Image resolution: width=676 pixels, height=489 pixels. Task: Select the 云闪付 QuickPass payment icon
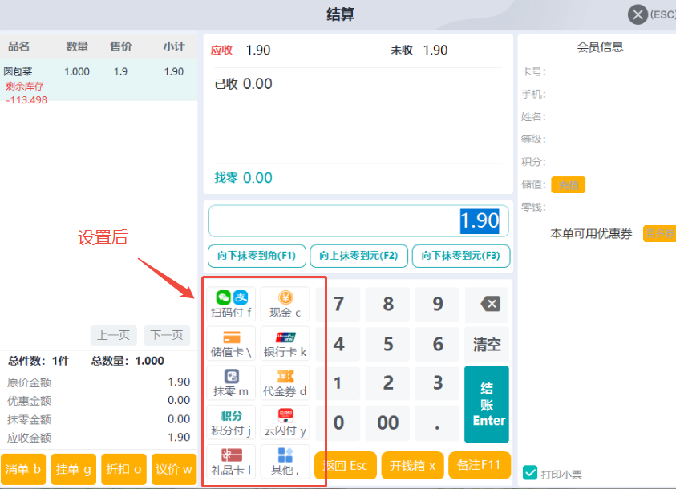coord(285,422)
